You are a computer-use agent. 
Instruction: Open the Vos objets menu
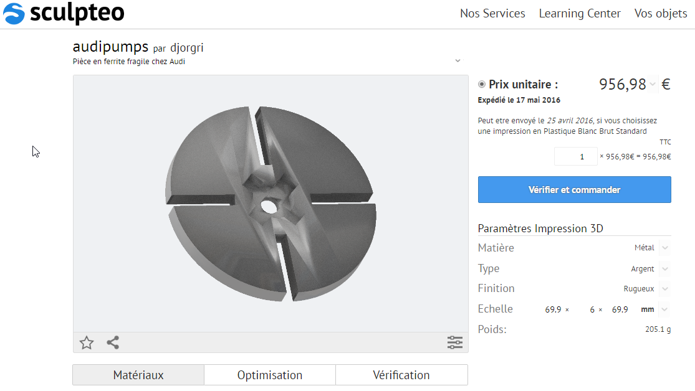(x=661, y=14)
